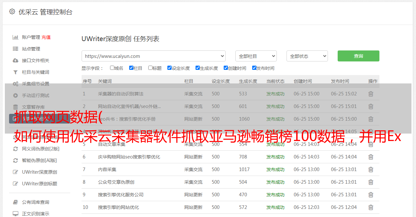Viewport: 416px width, 217px height.
Task: Open the site URL dropdown
Action: (x=153, y=56)
